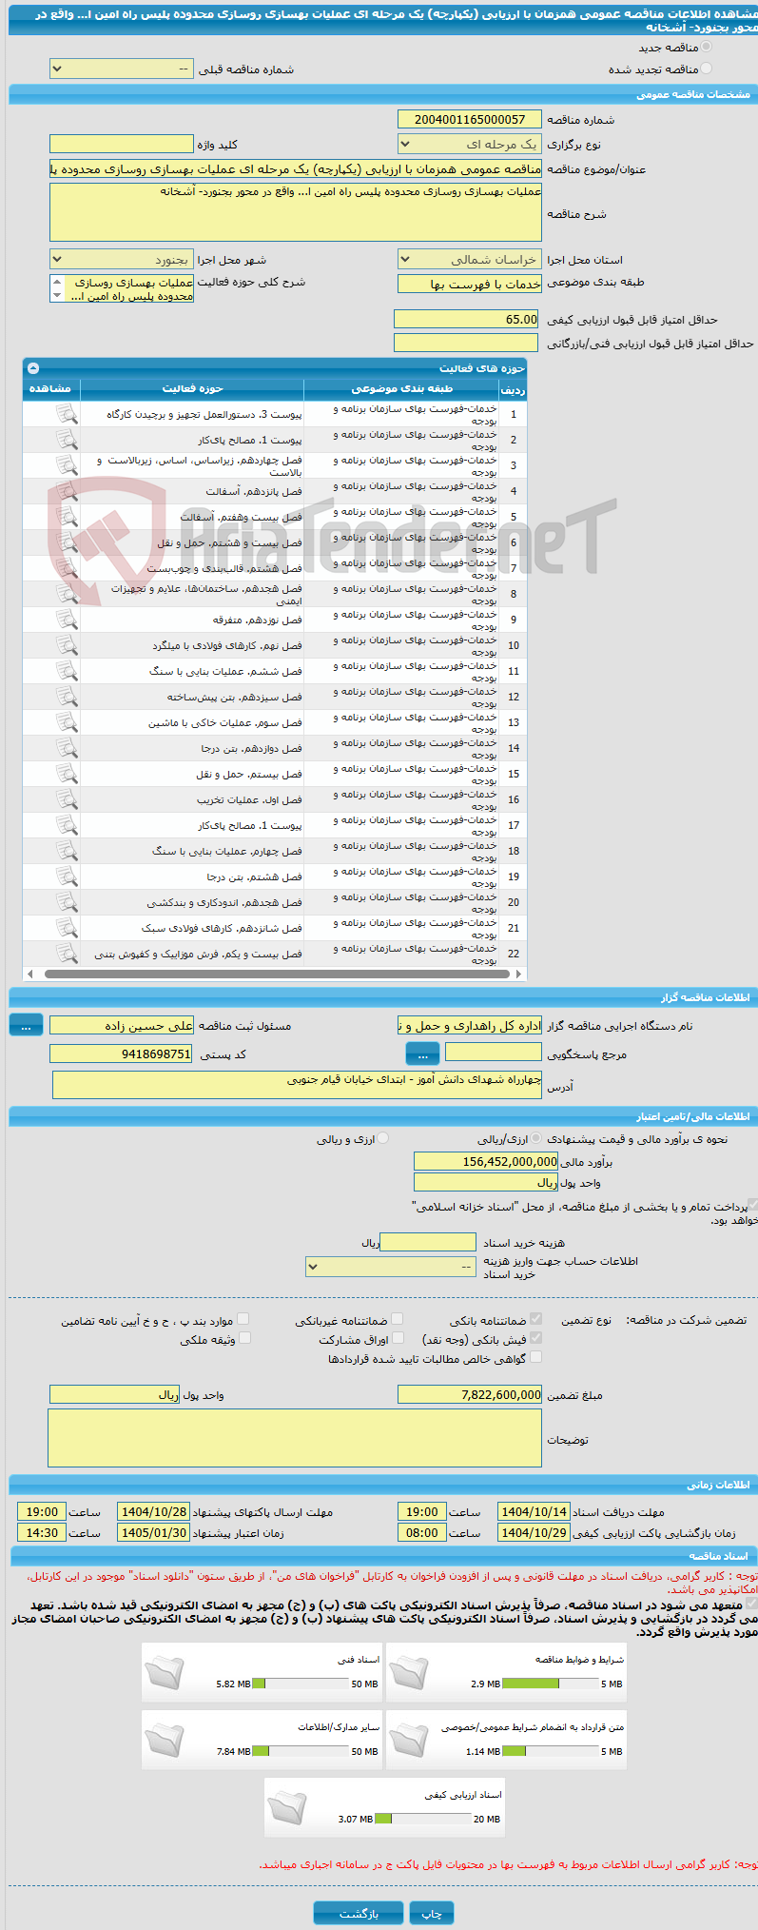
Task: Toggle گواهی خالص مطالبات checkbox
Action: pos(536,1357)
